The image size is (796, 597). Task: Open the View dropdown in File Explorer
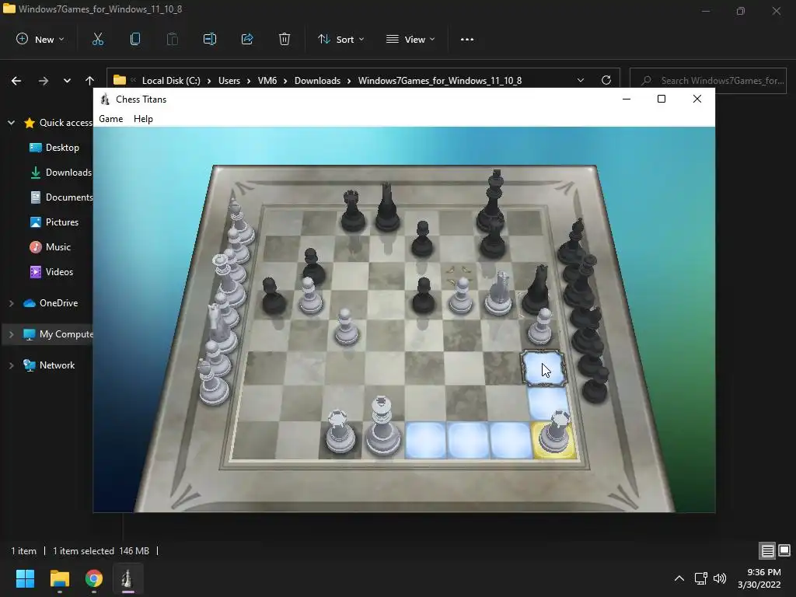coord(410,39)
